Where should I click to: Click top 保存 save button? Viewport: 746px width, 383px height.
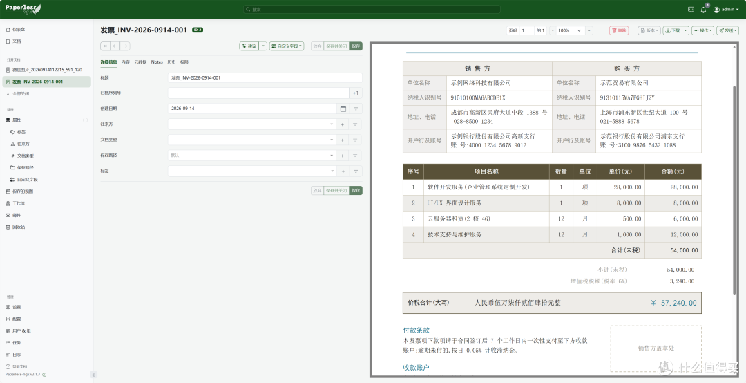click(x=356, y=46)
